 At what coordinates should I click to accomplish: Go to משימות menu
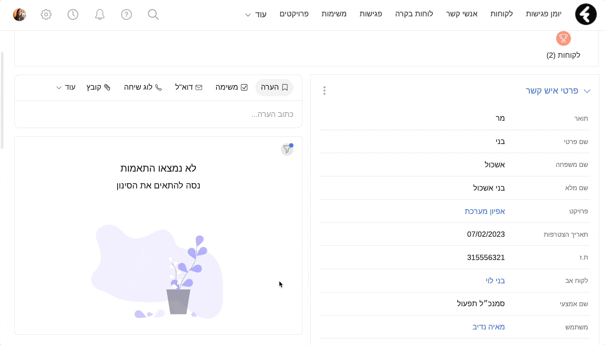coord(334,14)
